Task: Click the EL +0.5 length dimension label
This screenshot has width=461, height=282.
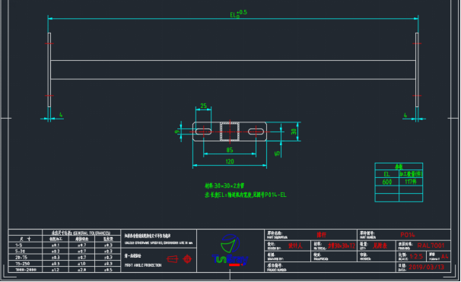Action: [238, 14]
